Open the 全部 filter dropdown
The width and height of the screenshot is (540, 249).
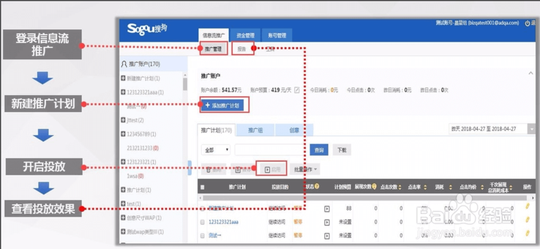(215, 150)
